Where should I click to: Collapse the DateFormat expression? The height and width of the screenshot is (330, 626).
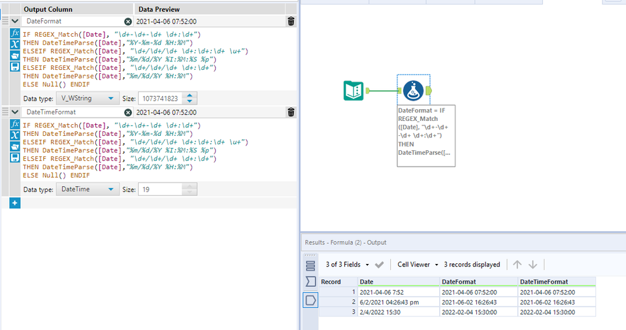pos(15,21)
